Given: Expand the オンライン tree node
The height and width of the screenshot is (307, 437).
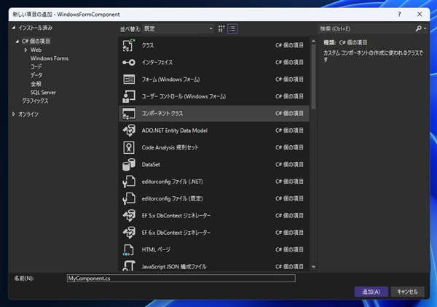Looking at the screenshot, I should coord(14,114).
